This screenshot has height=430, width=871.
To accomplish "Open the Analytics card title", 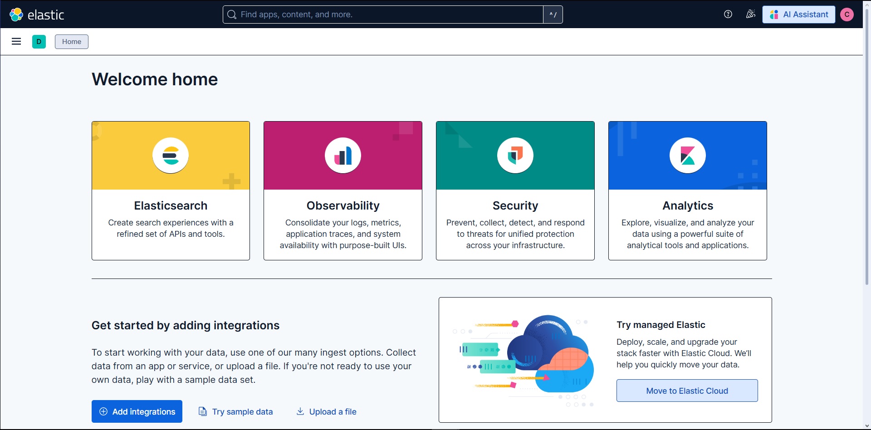I will (x=688, y=205).
